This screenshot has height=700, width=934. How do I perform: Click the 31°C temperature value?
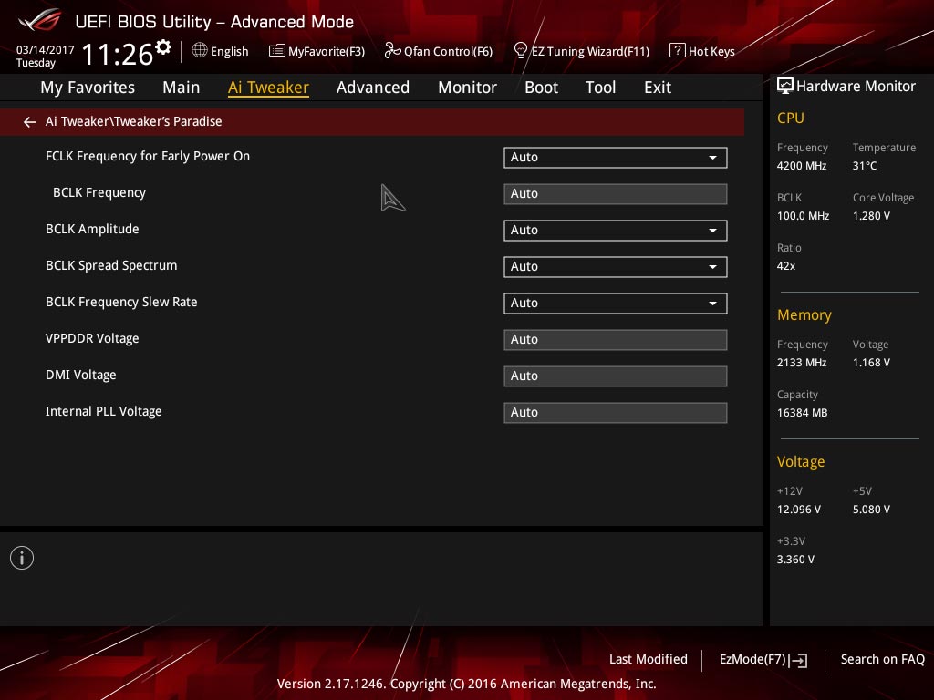[865, 166]
